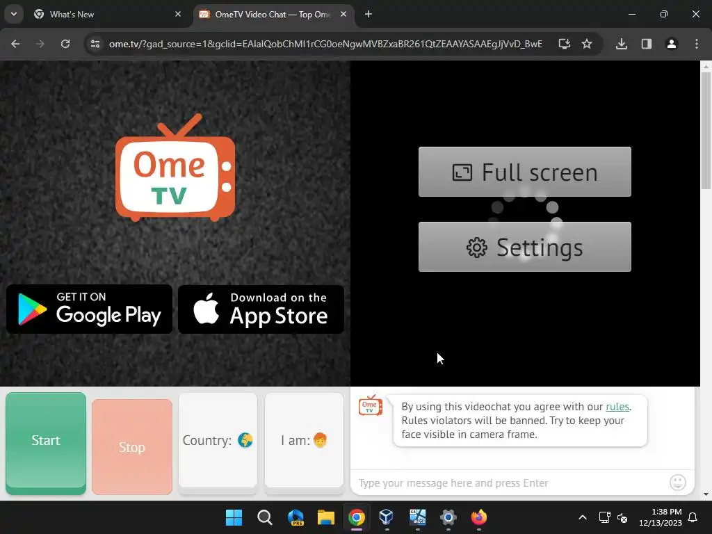Click the Start chat button
Viewport: 712px width, 534px height.
[46, 443]
